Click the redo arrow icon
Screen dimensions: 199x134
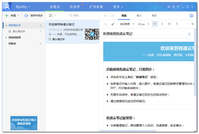(112, 16)
